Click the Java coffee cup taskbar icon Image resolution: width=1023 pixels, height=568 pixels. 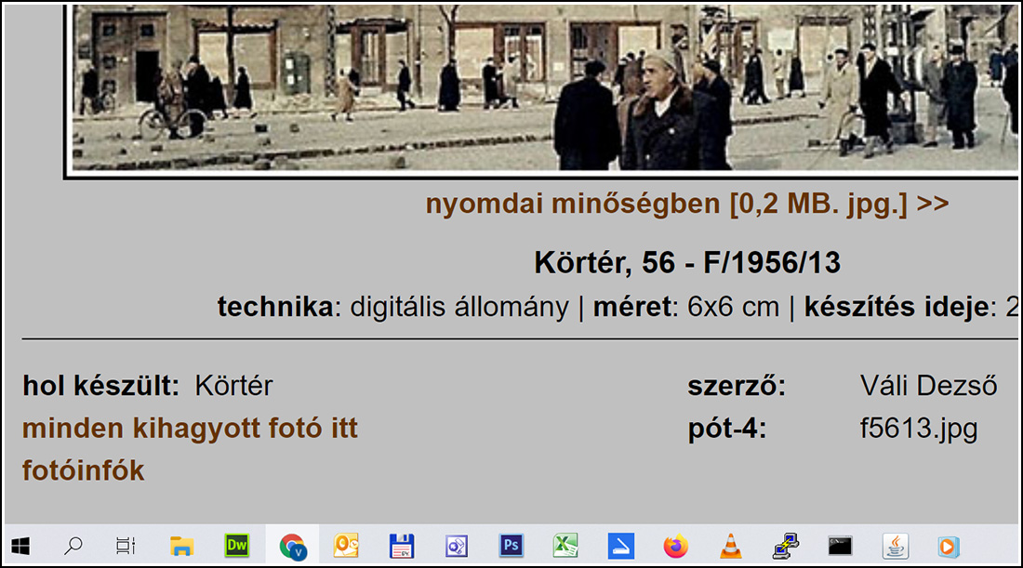click(895, 547)
